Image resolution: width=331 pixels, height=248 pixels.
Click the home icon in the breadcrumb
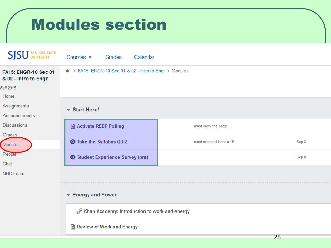pyautogui.click(x=67, y=71)
